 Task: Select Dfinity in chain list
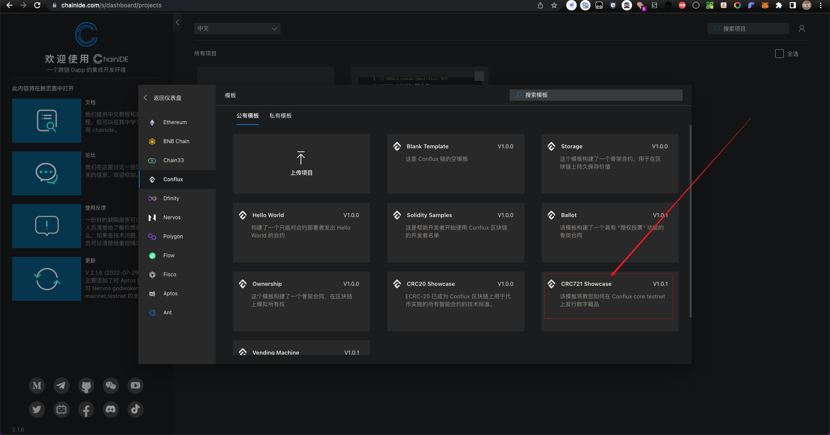pos(177,198)
